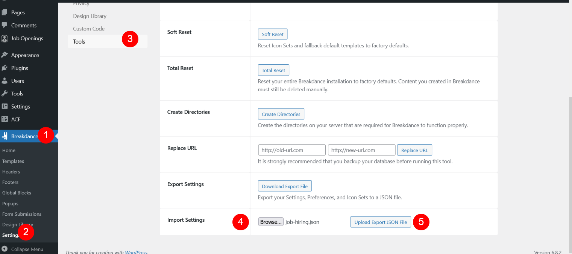Collapse the WordPress admin menu

[x=27, y=249]
